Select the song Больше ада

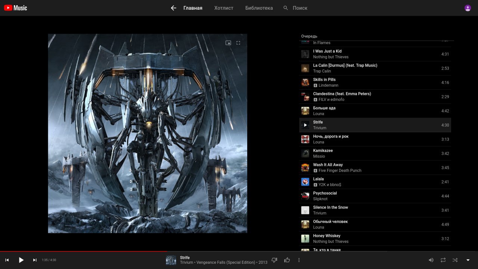pyautogui.click(x=324, y=108)
